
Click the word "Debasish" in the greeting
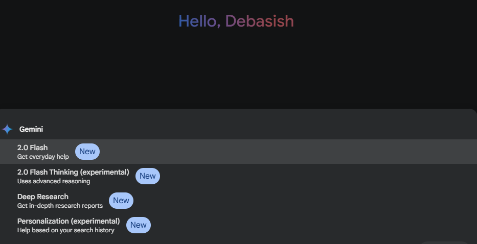click(x=260, y=21)
